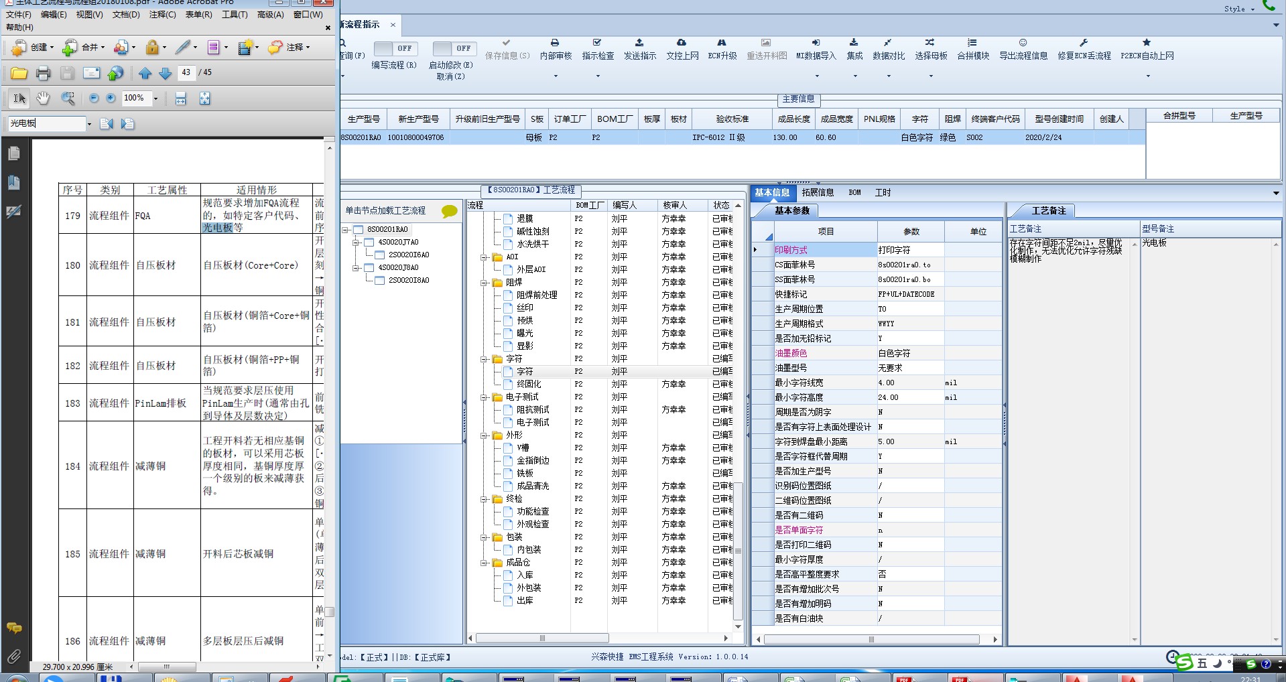Toggle the 编写流程 OFF switch
The height and width of the screenshot is (682, 1286).
click(x=395, y=48)
